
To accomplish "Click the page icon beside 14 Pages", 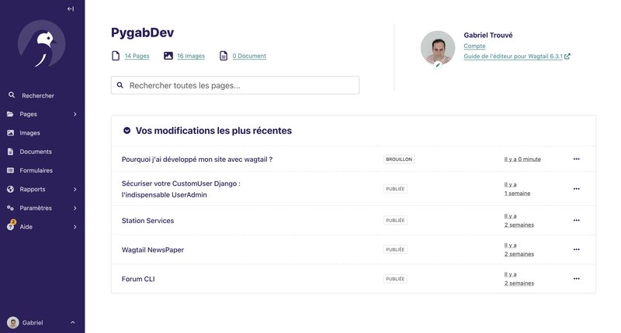I will [x=116, y=56].
